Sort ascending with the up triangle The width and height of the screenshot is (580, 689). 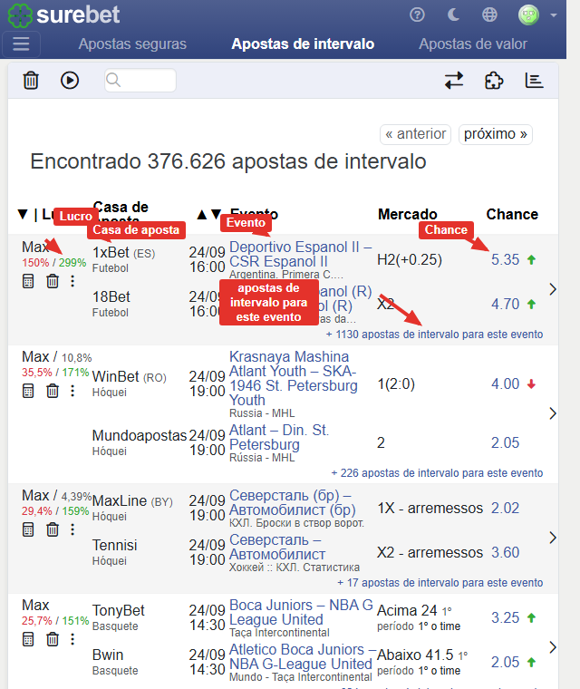pos(202,215)
